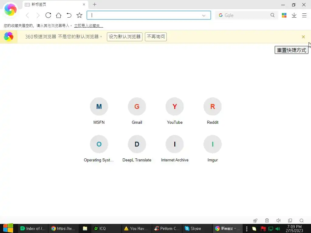The height and width of the screenshot is (233, 311).
Task: Open the File Explorer taskbar folder
Action: point(85,228)
